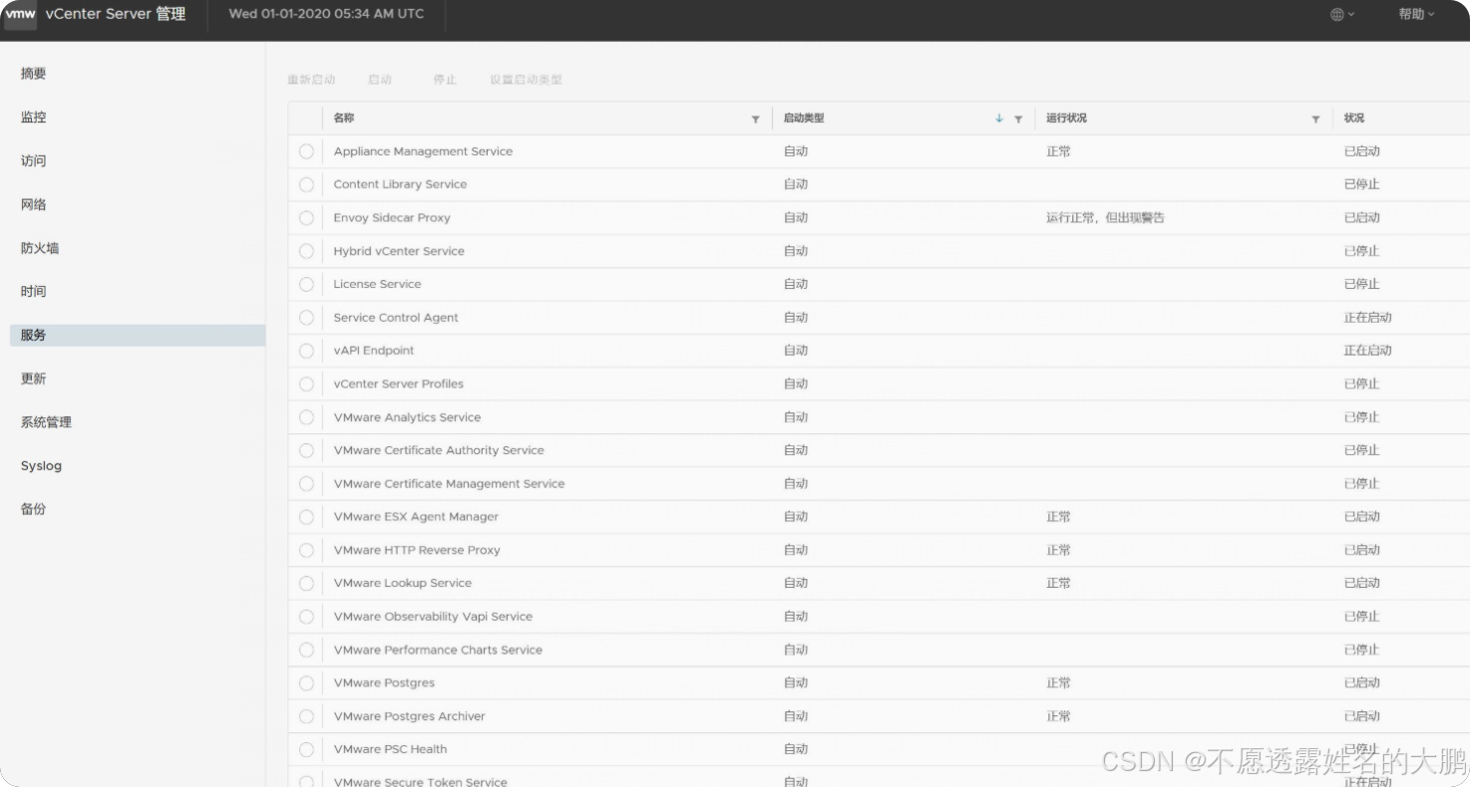Filter the 运行状况 column
This screenshot has height=787, width=1470.
pyautogui.click(x=1315, y=119)
